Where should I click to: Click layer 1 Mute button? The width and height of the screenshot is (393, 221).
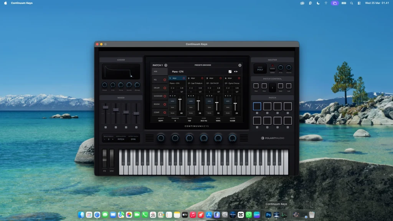click(172, 113)
